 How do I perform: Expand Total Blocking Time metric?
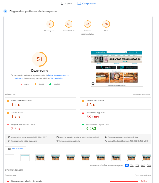(x=116, y=115)
